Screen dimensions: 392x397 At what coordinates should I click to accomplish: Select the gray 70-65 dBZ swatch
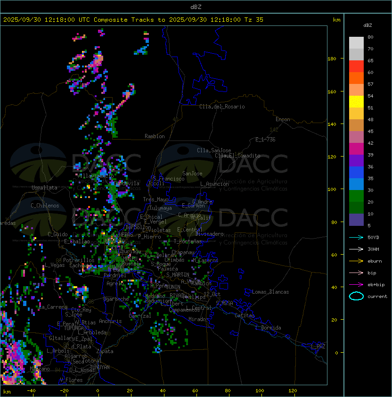356,54
